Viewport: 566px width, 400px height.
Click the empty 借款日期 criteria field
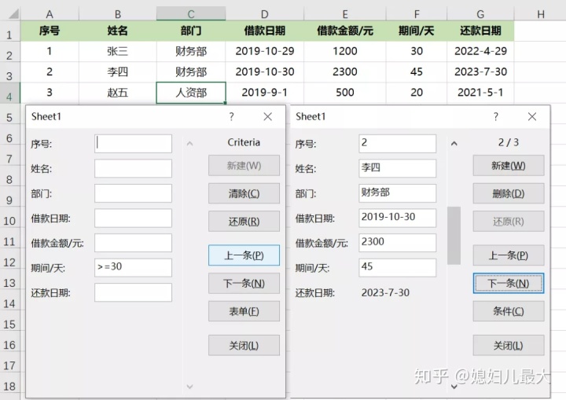(133, 218)
